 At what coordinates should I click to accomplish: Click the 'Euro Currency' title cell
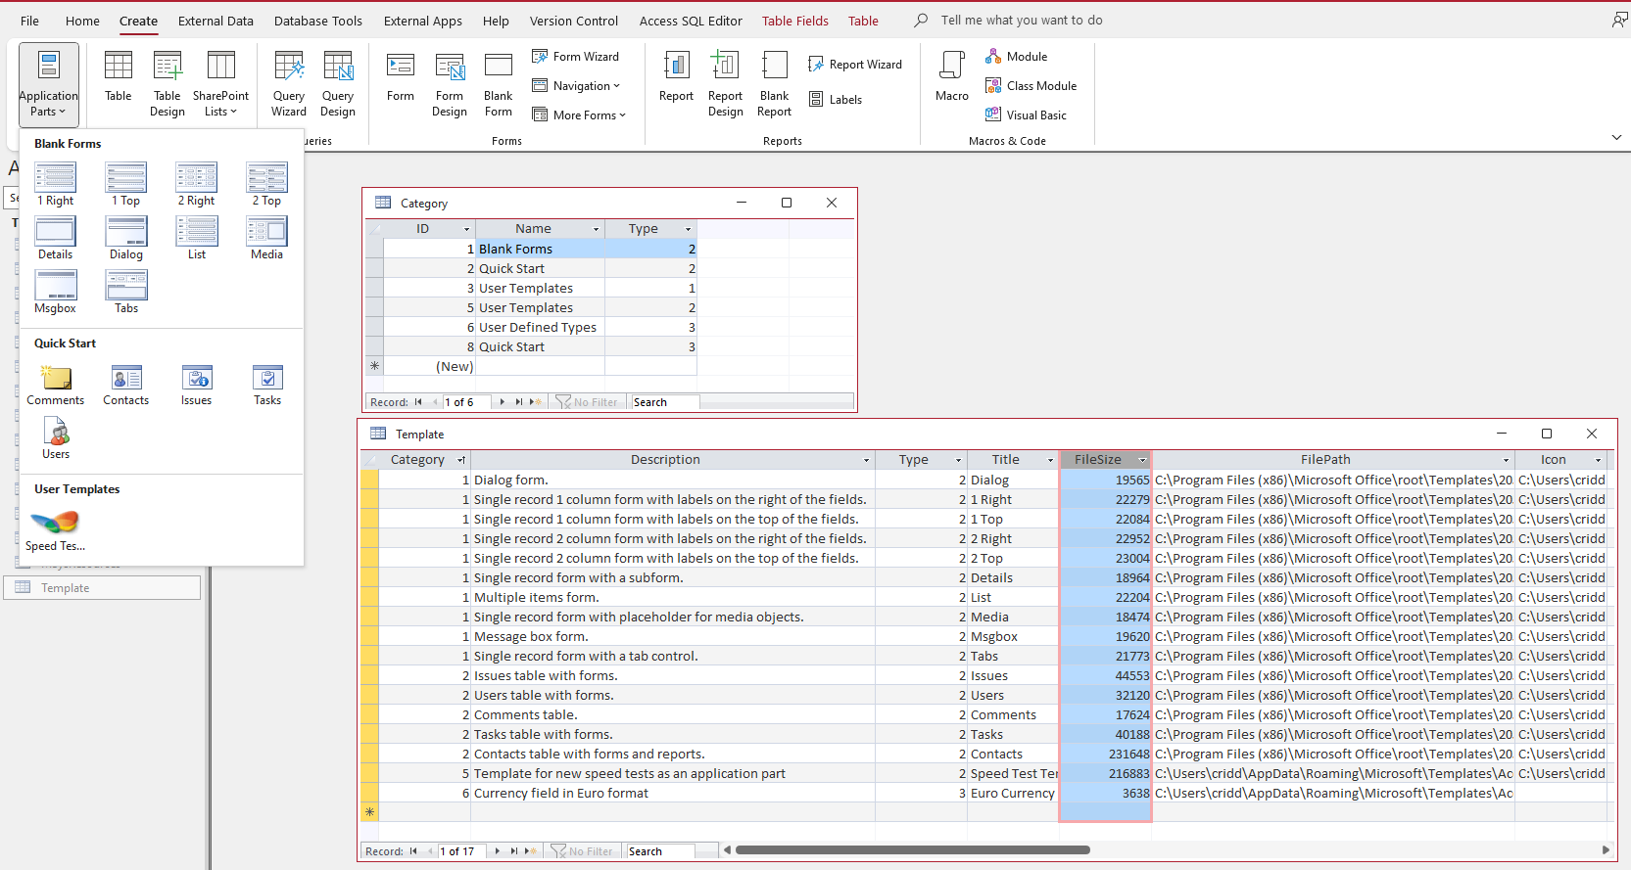[1013, 793]
